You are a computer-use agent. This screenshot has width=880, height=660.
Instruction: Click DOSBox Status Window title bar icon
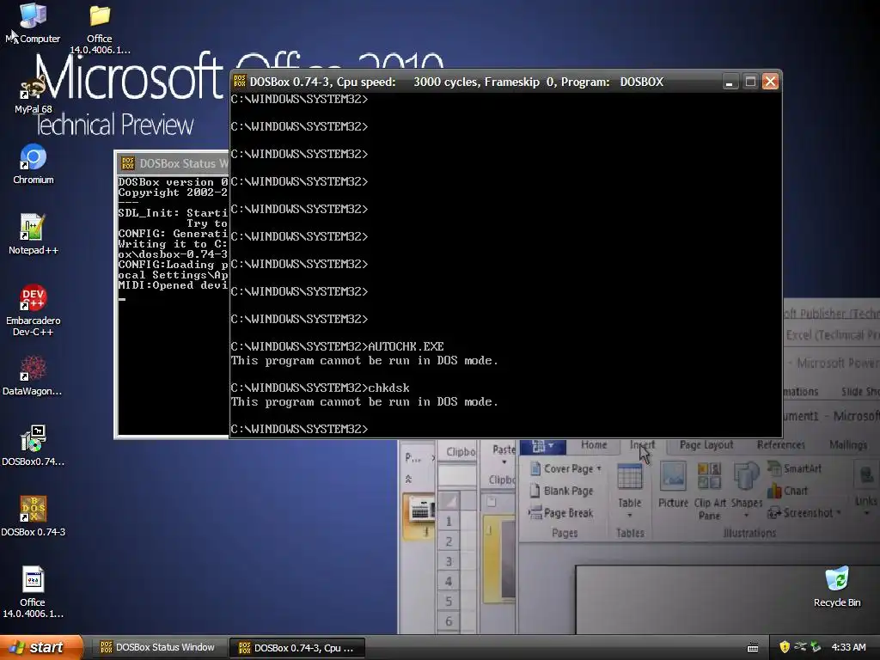coord(128,163)
